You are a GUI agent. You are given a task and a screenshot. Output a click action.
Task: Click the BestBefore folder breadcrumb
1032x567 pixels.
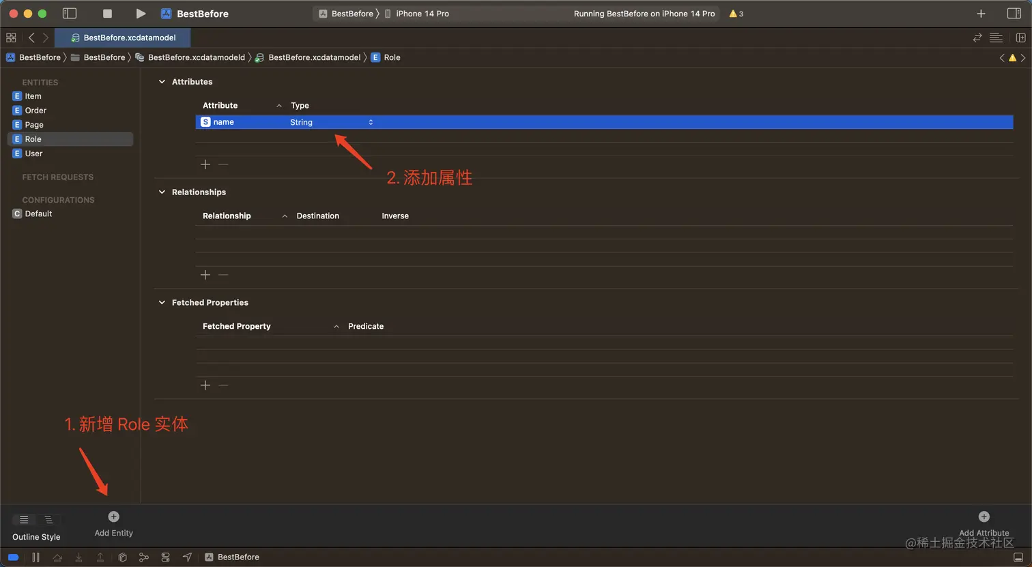tap(98, 58)
